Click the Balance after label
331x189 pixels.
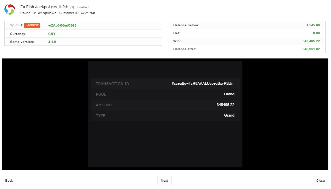(185, 49)
